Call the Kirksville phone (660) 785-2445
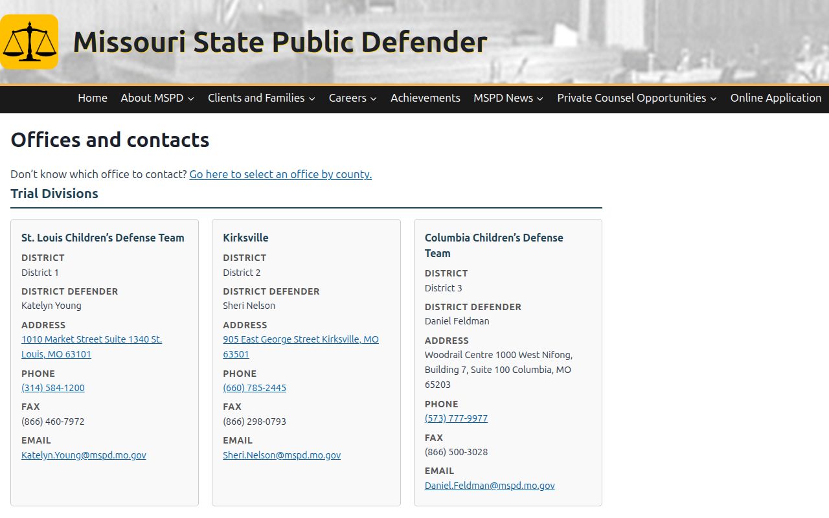 point(255,388)
